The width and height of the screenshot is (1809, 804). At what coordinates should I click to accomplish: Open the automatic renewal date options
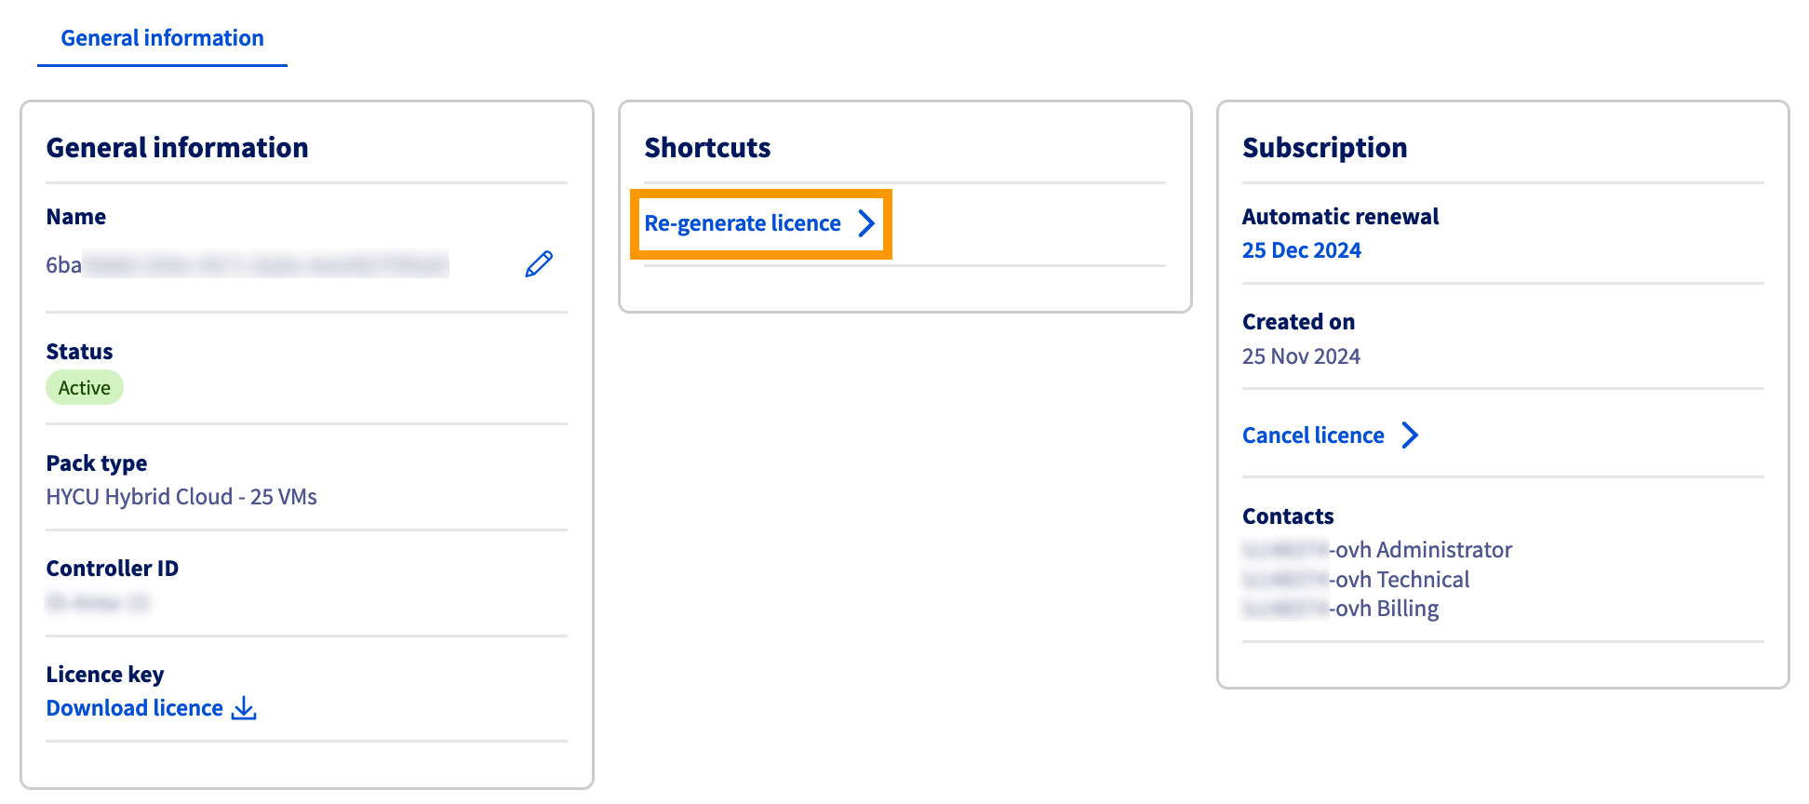tap(1301, 249)
